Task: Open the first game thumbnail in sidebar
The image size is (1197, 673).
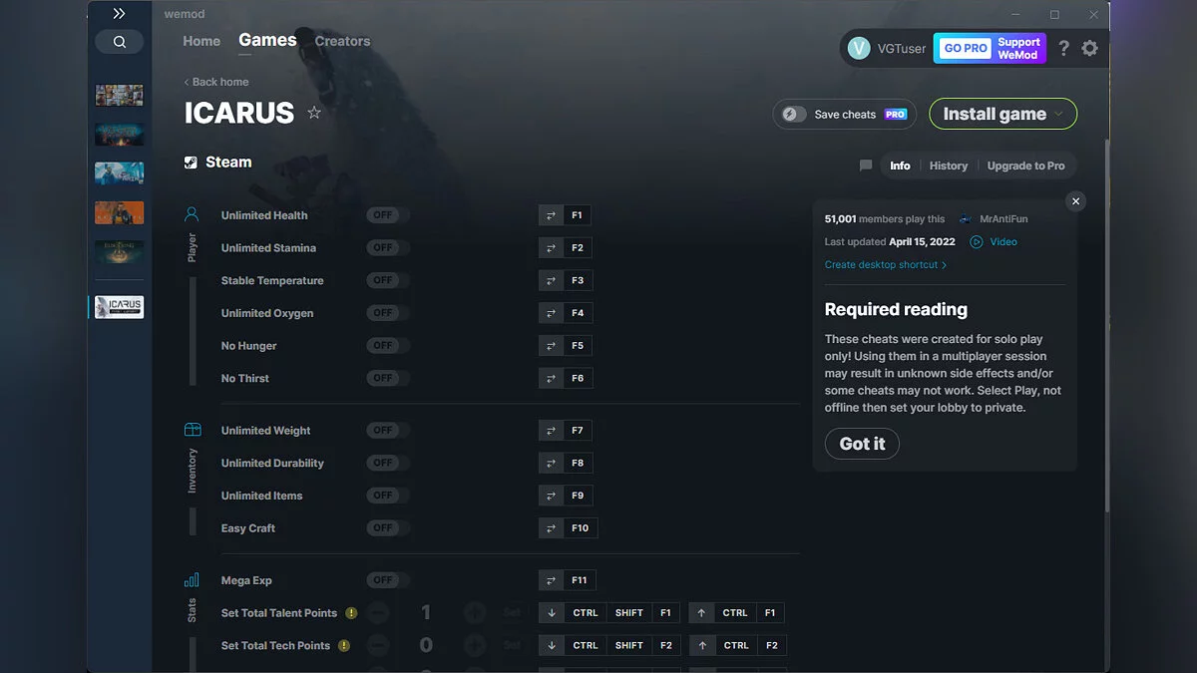Action: (x=120, y=96)
